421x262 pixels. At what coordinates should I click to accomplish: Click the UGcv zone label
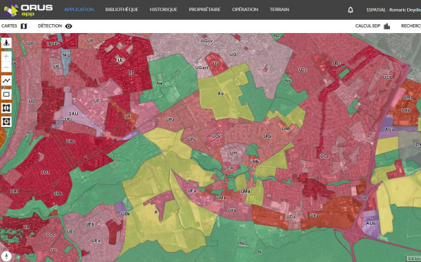point(207,41)
